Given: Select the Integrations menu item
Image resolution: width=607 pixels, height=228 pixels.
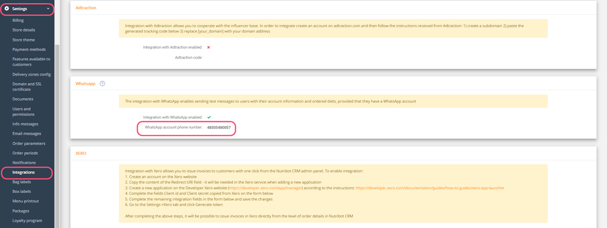Looking at the screenshot, I should tap(24, 172).
